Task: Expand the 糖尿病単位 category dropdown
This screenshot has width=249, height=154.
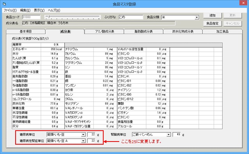Action: pos(83,135)
